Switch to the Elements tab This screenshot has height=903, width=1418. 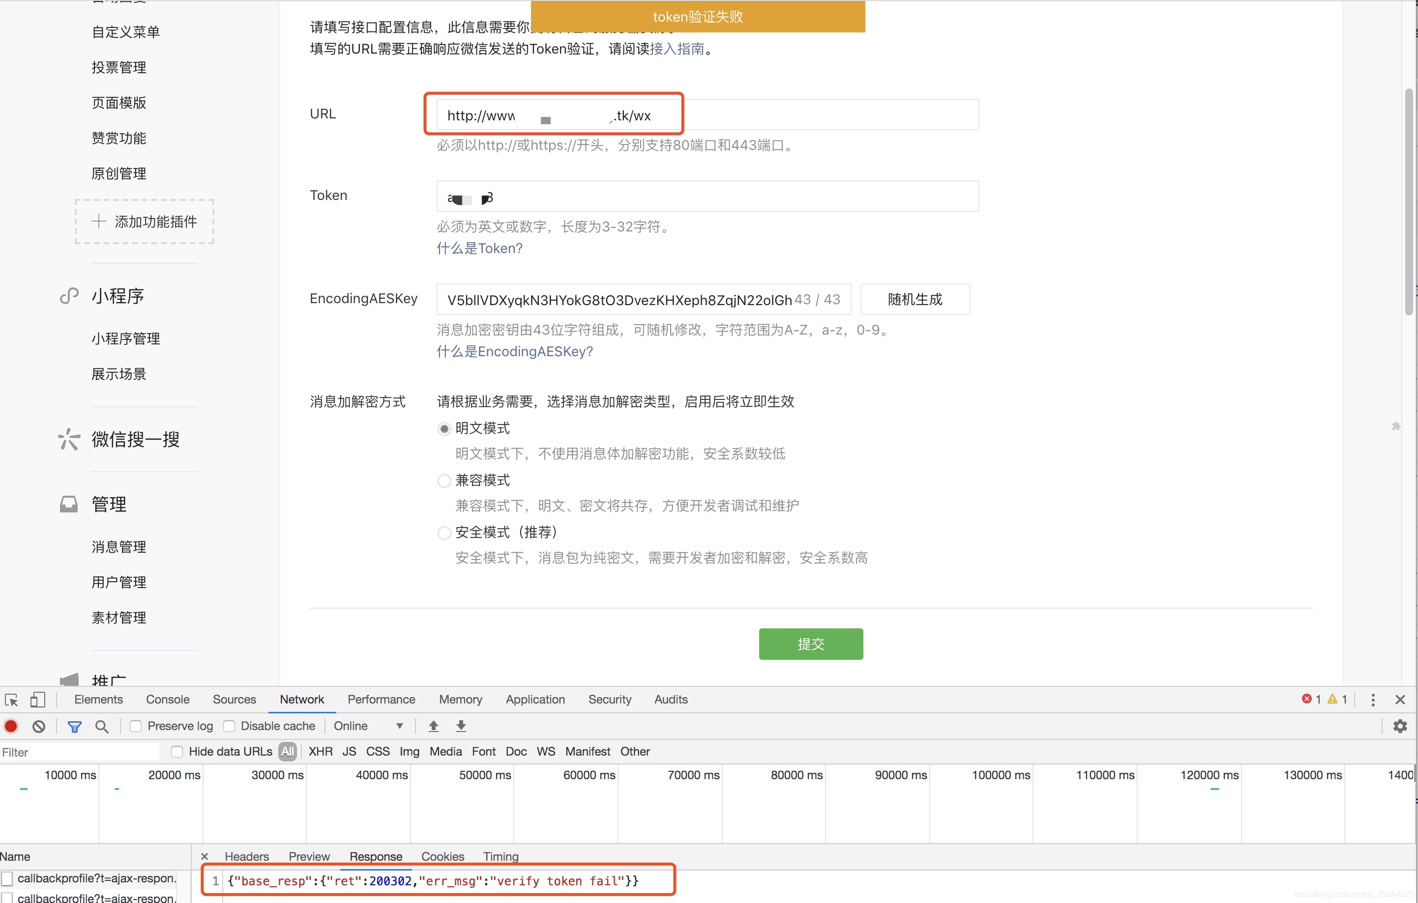(x=98, y=699)
